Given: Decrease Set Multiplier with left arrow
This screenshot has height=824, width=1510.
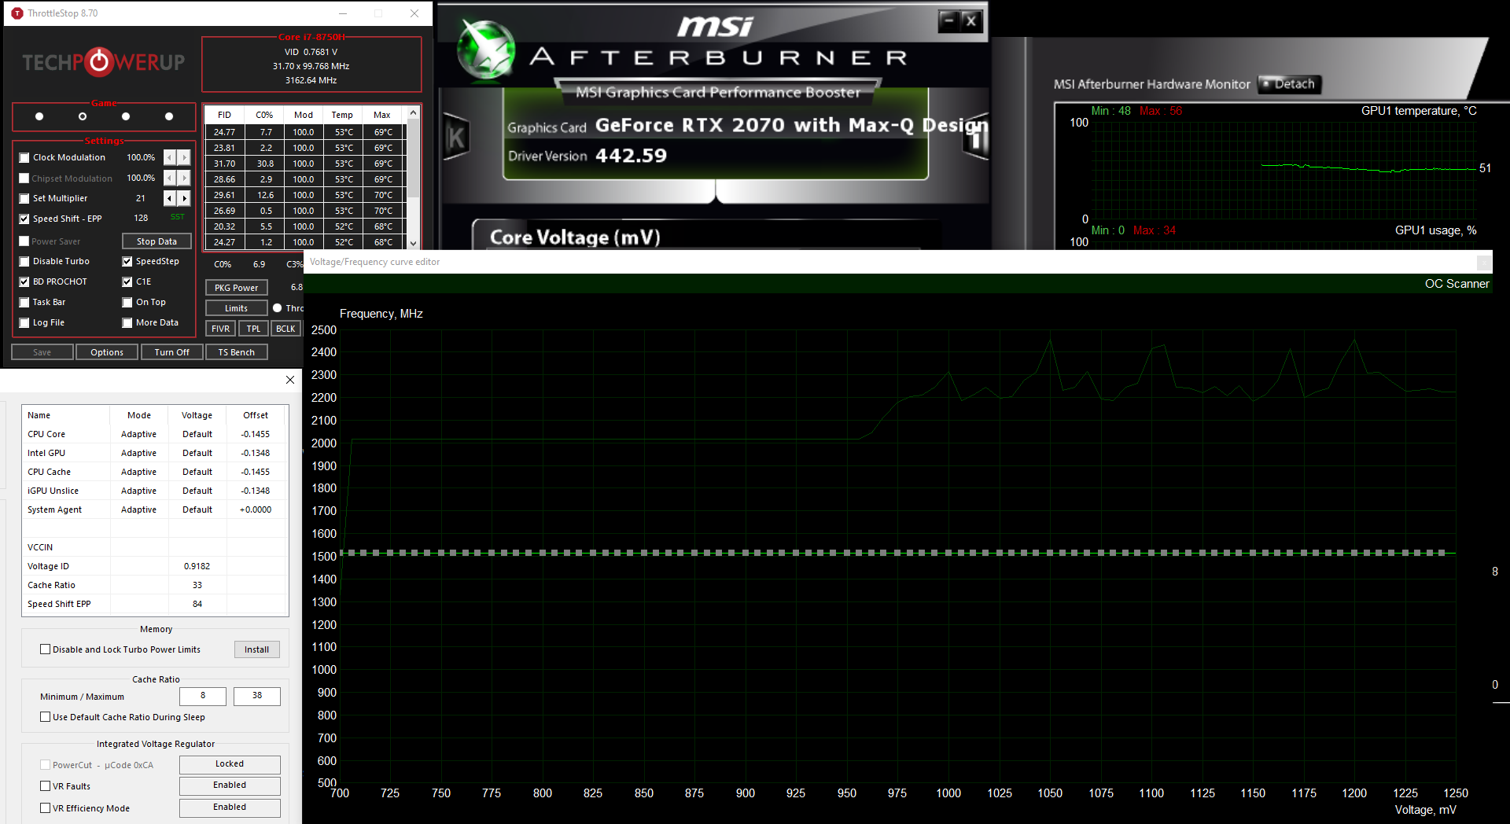Looking at the screenshot, I should click(x=170, y=198).
